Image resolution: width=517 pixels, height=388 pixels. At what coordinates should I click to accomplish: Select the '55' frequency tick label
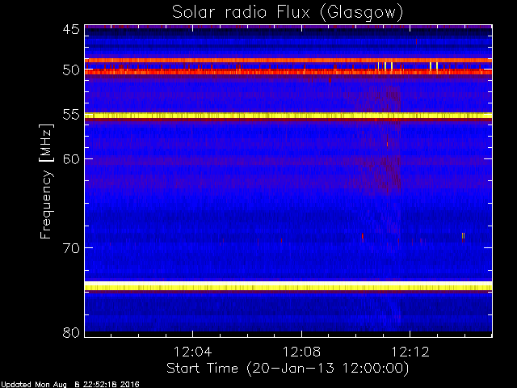click(x=71, y=115)
